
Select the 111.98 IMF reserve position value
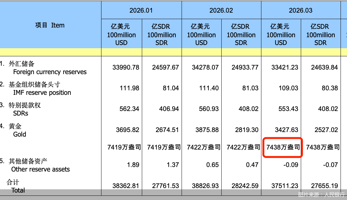click(129, 88)
